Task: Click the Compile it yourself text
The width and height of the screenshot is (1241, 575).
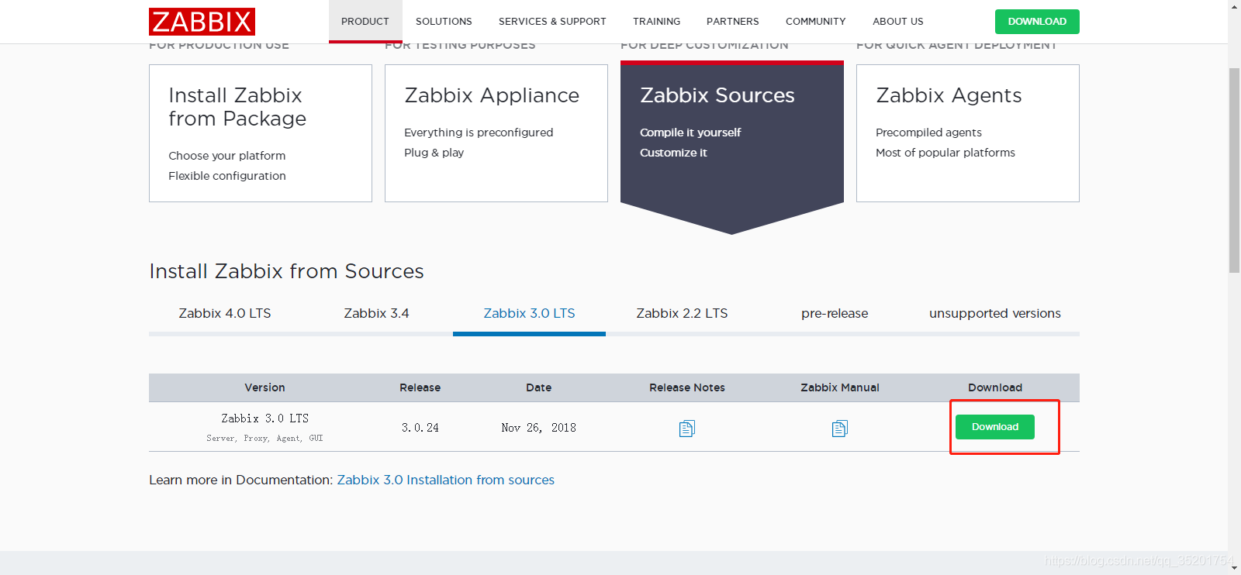Action: tap(690, 133)
